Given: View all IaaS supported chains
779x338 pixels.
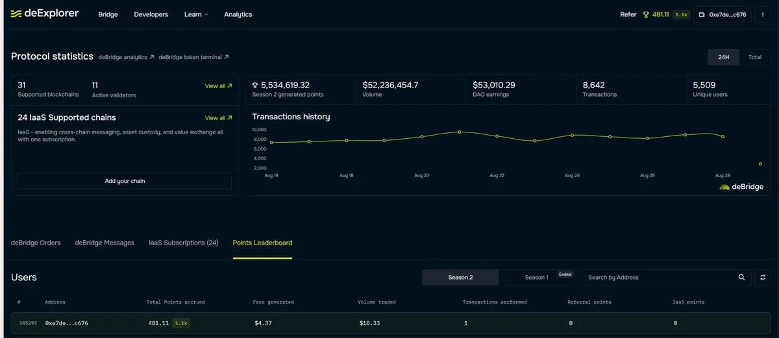Looking at the screenshot, I should click(218, 118).
